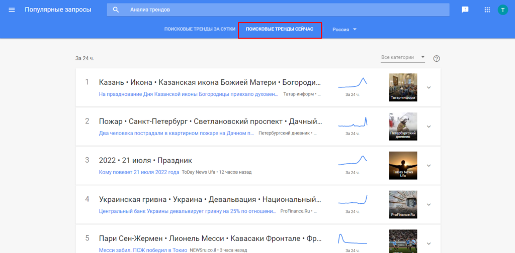This screenshot has width=515, height=253.
Task: Click the search magnifier icon
Action: [x=116, y=10]
